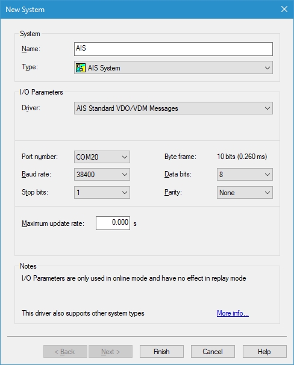
Task: Cancel the new system wizard
Action: [213, 352]
